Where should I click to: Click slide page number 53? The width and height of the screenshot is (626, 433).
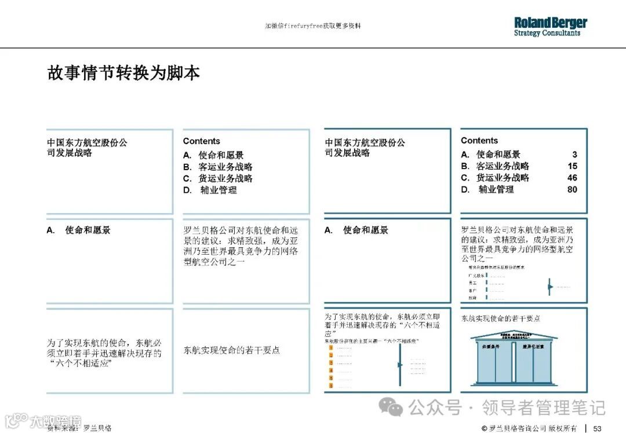[597, 428]
